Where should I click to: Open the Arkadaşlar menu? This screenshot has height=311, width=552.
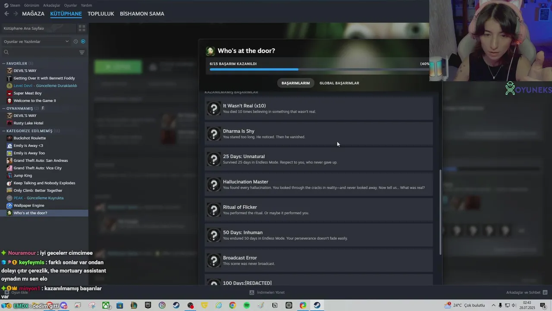52,5
